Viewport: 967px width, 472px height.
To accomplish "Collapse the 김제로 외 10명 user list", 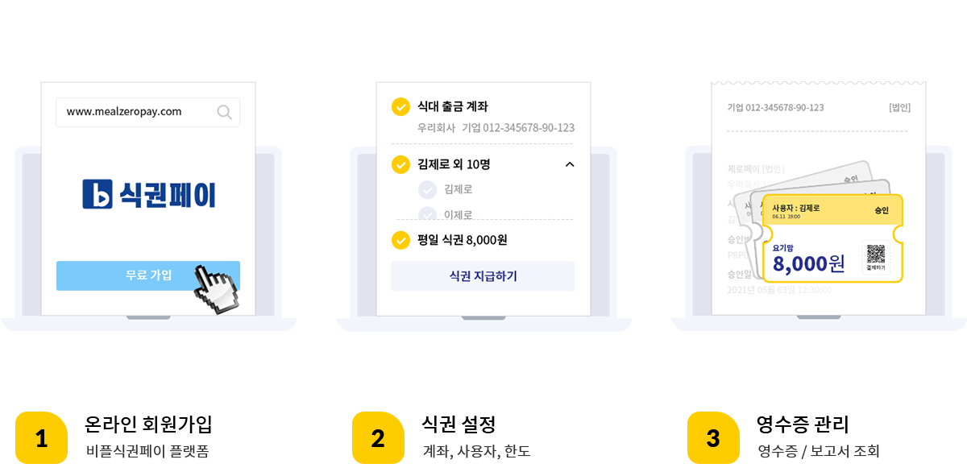I will pyautogui.click(x=570, y=164).
